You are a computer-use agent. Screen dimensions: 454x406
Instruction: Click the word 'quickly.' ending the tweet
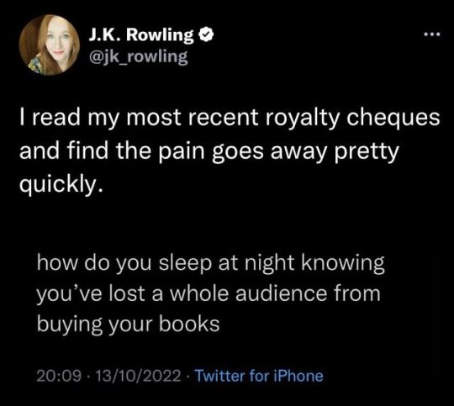point(61,184)
